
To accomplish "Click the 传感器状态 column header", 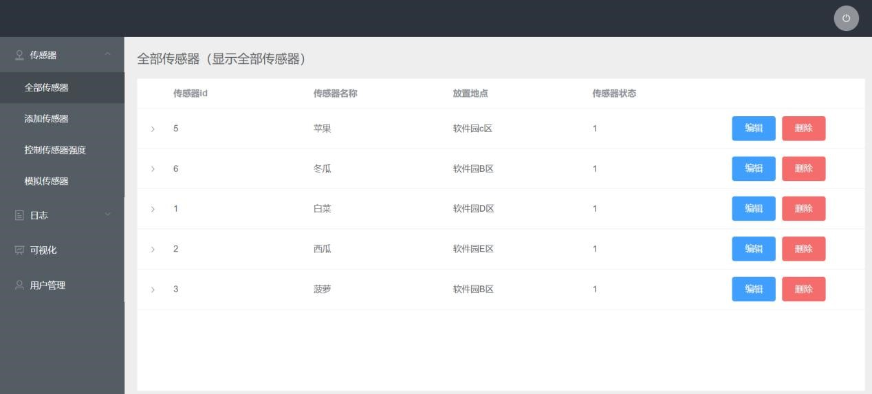I will click(x=614, y=94).
